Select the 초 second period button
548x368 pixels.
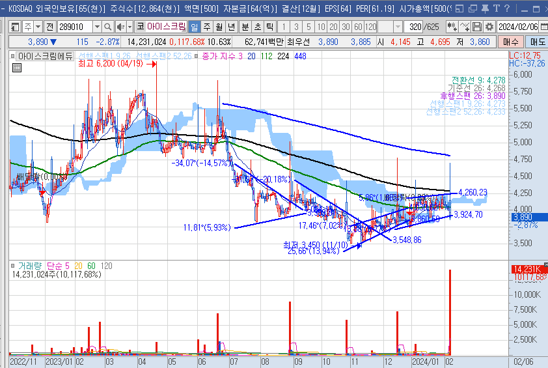click(258, 27)
